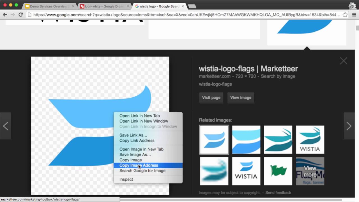Advance to next image with right chevron

pos(349,126)
